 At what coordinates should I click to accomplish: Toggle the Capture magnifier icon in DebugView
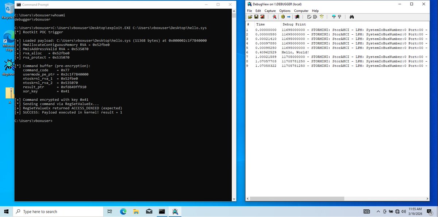coord(275,17)
